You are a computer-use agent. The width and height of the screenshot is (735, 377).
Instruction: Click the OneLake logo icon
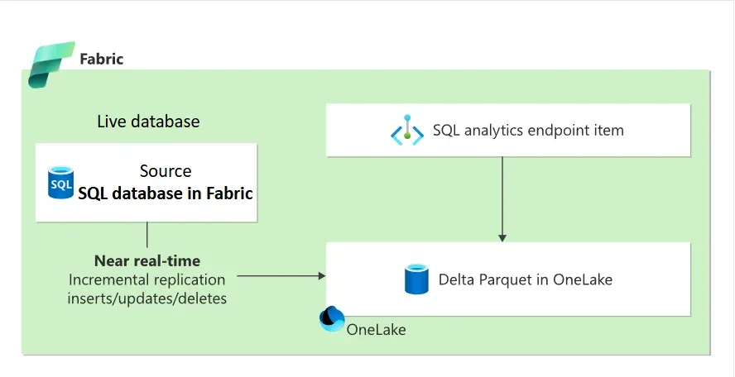click(x=331, y=319)
